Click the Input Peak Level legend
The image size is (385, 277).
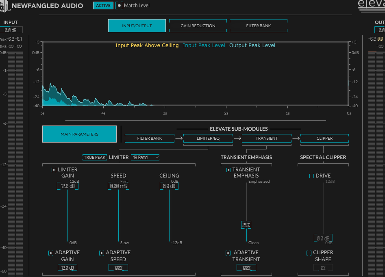[x=204, y=45]
